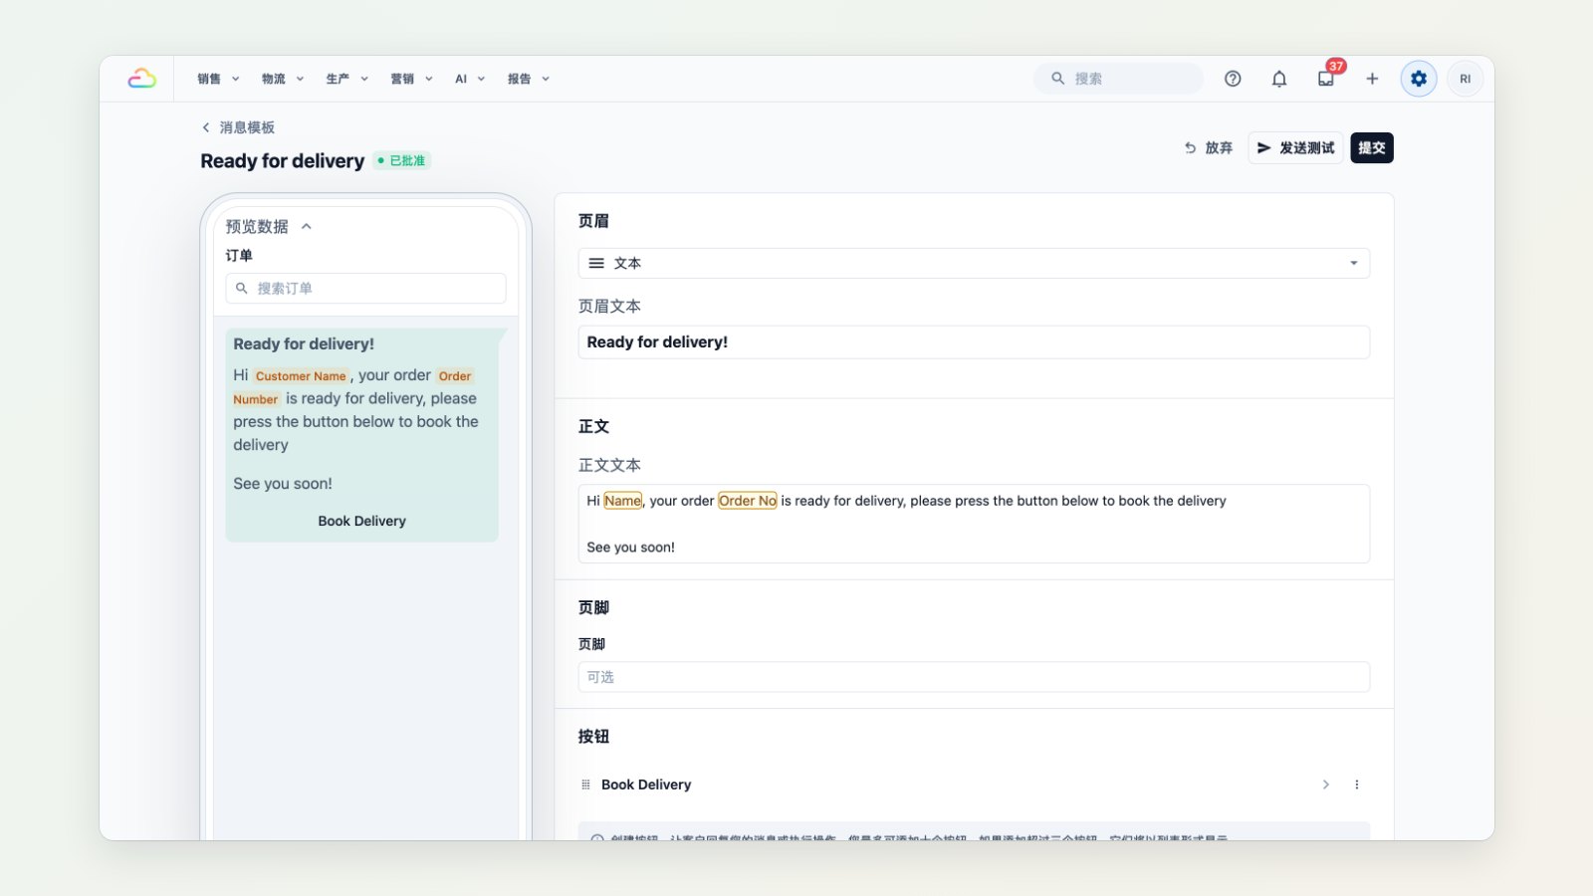This screenshot has width=1593, height=896.
Task: Open the 页眉 type dropdown showing 文本
Action: [x=974, y=263]
